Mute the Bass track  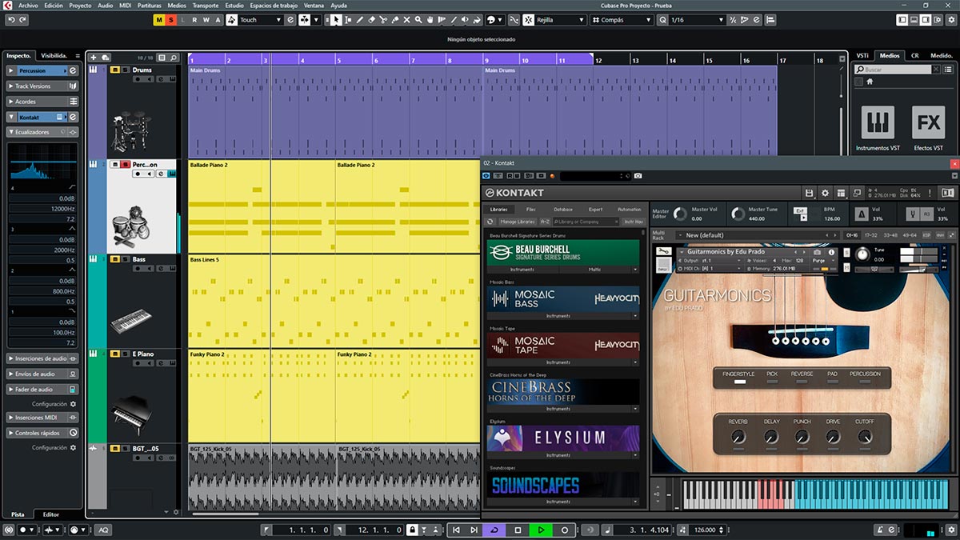click(115, 259)
